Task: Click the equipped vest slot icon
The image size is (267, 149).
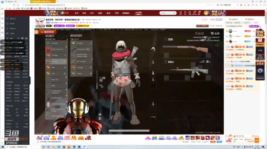Action: (x=101, y=79)
